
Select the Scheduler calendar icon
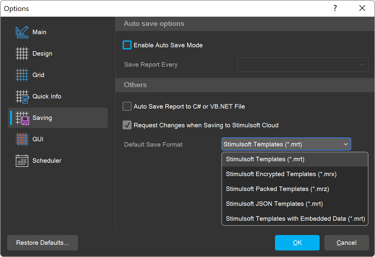(x=22, y=161)
